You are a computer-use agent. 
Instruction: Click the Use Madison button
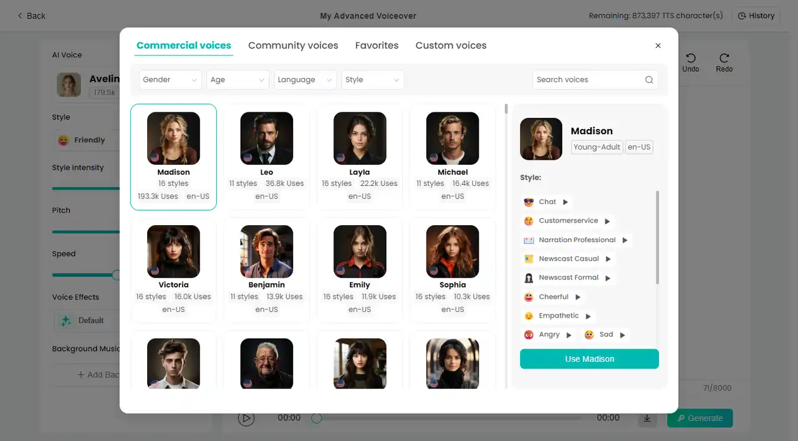pyautogui.click(x=589, y=359)
